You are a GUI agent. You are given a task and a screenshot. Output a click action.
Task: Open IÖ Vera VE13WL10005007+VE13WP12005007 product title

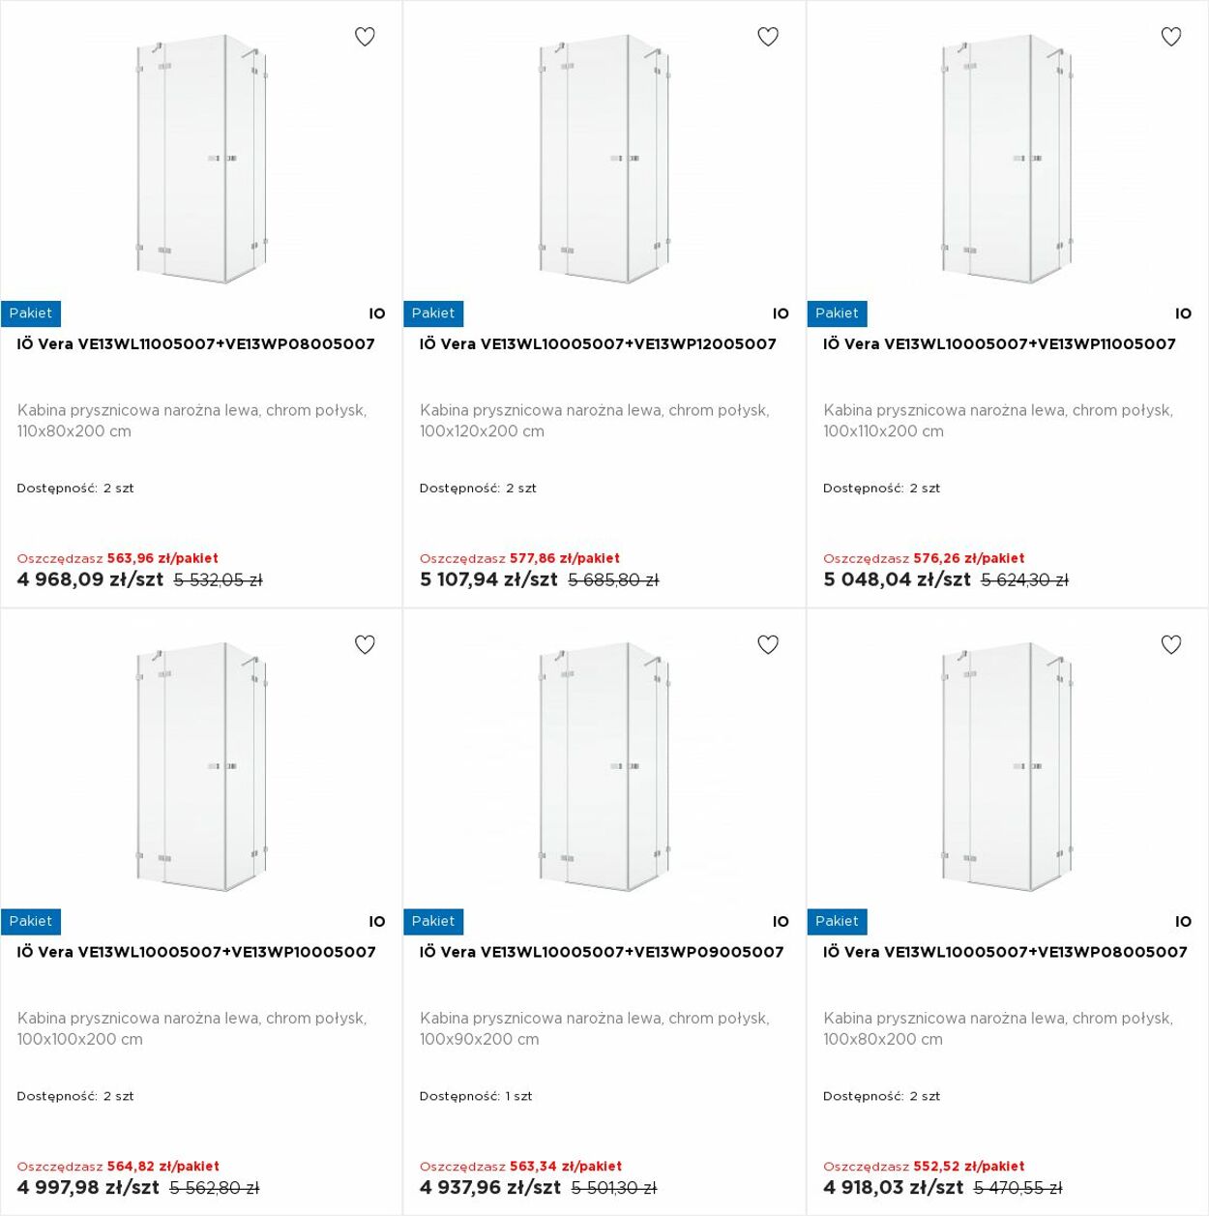[x=598, y=343]
